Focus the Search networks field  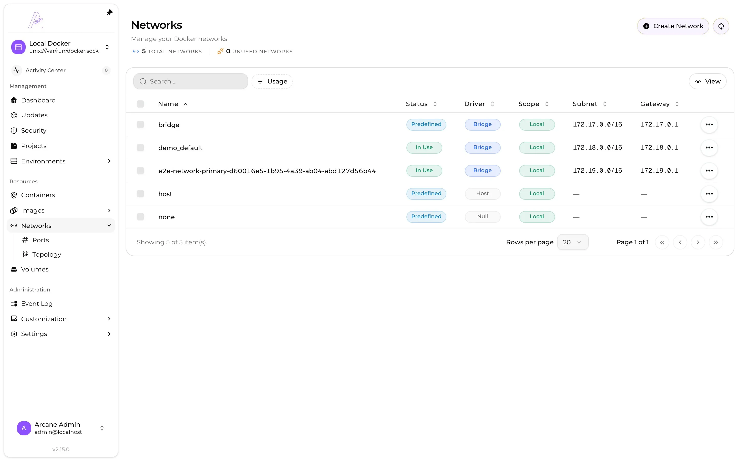tap(191, 81)
